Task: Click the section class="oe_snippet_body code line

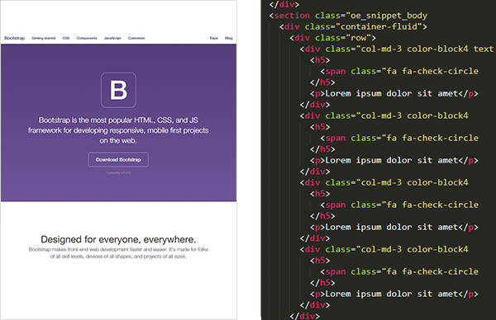Action: 348,16
